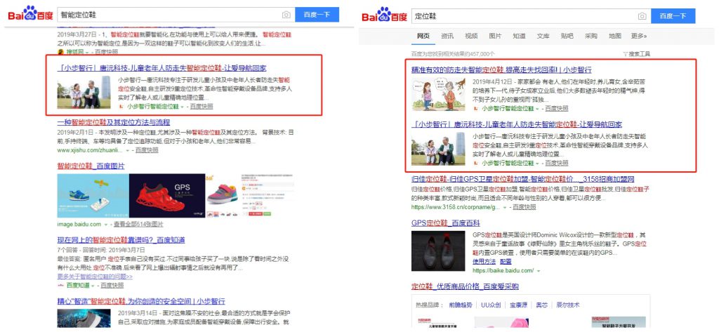
Task: Expand the 更多» tab menu
Action: coord(639,36)
